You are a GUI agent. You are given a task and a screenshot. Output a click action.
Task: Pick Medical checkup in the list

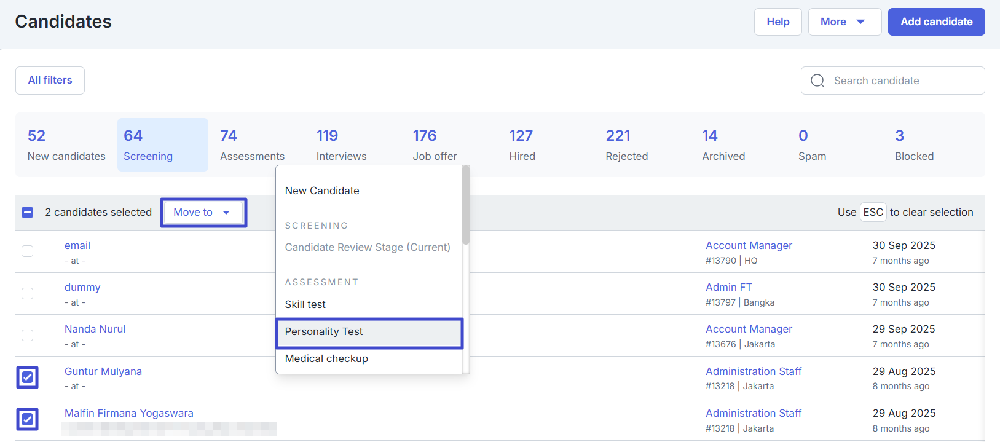tap(326, 358)
